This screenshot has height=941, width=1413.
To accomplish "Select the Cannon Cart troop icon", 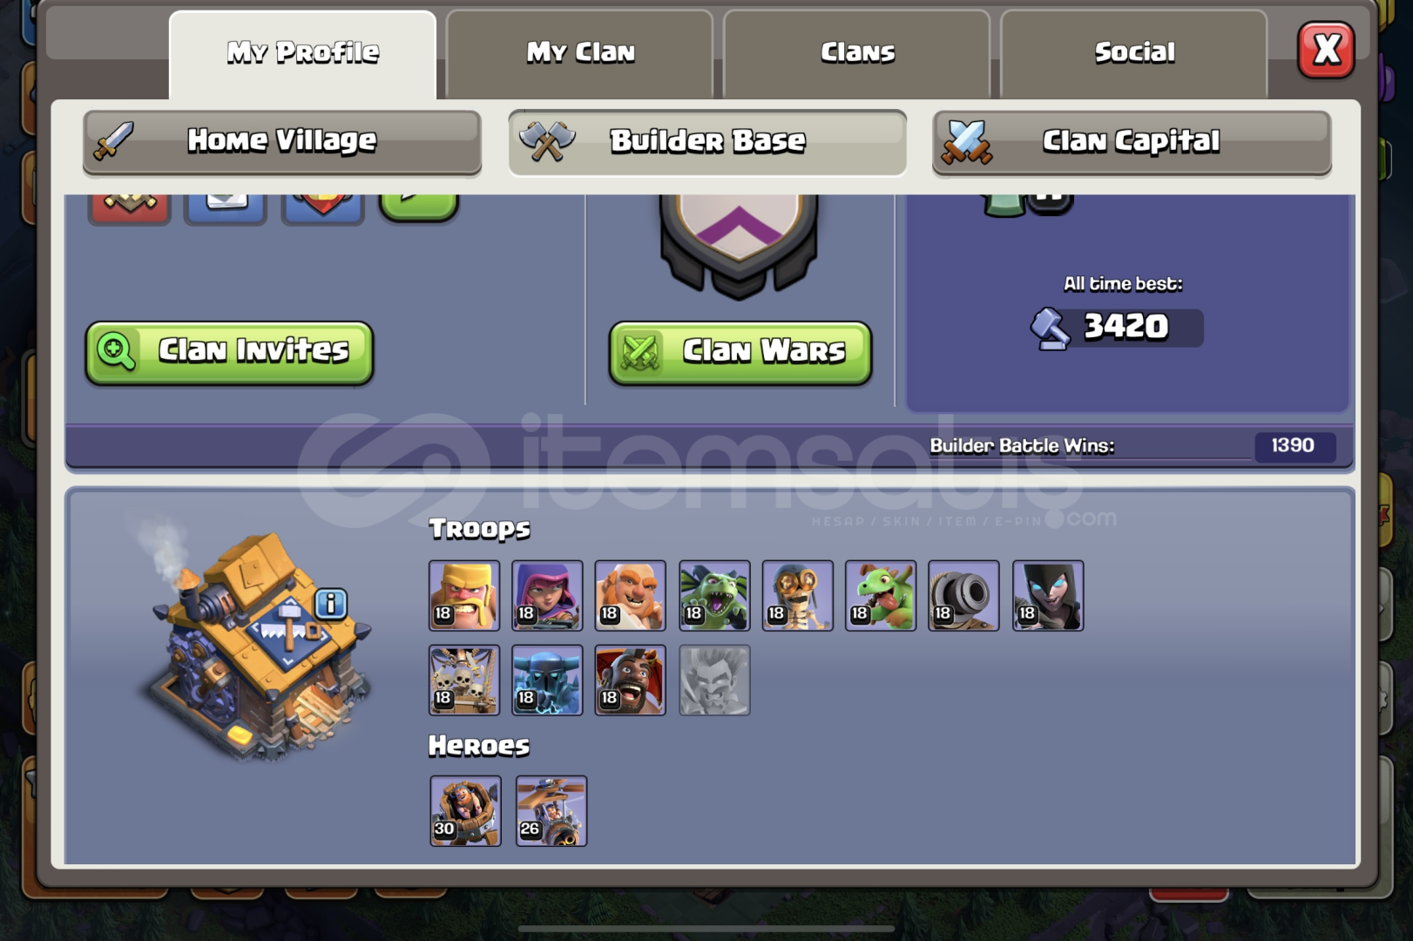I will pyautogui.click(x=963, y=595).
